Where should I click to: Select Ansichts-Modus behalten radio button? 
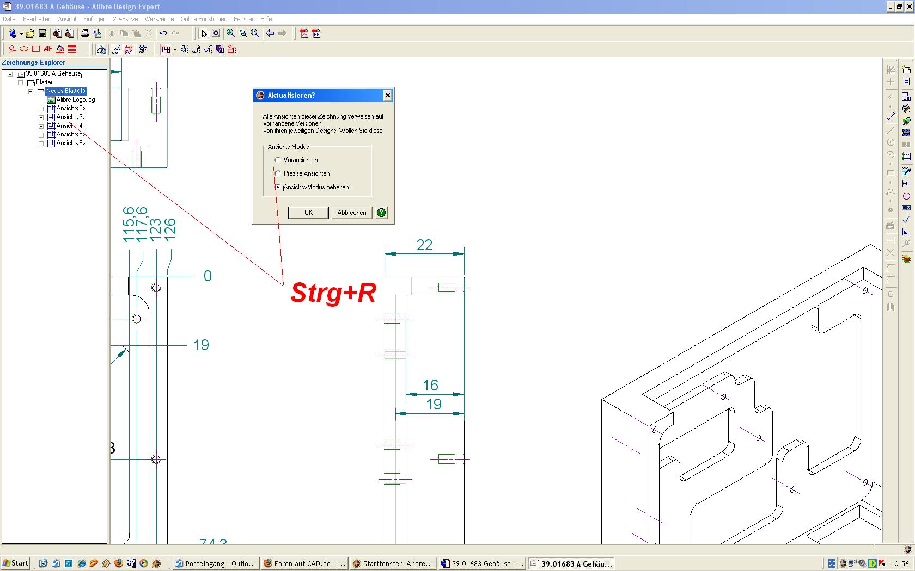(278, 187)
